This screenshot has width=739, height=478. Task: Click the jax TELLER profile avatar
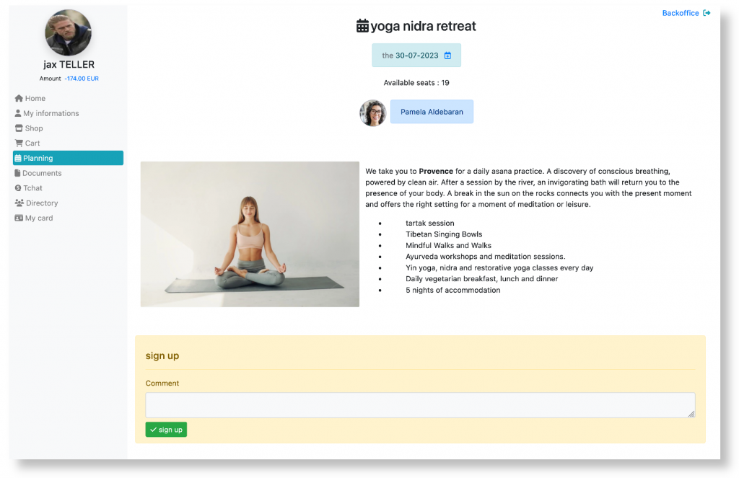[x=69, y=32]
